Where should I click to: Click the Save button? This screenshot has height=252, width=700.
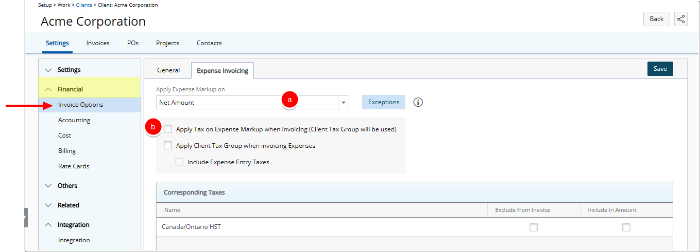(x=660, y=69)
